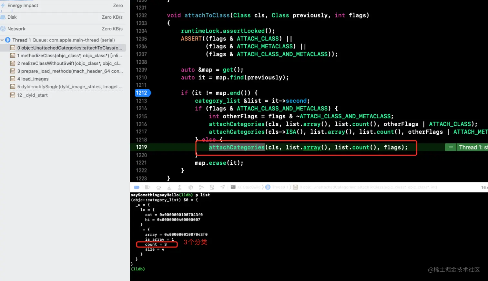
Task: Step into the function call
Action: tap(169, 187)
